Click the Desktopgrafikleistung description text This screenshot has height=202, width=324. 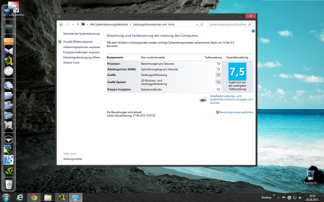[154, 75]
